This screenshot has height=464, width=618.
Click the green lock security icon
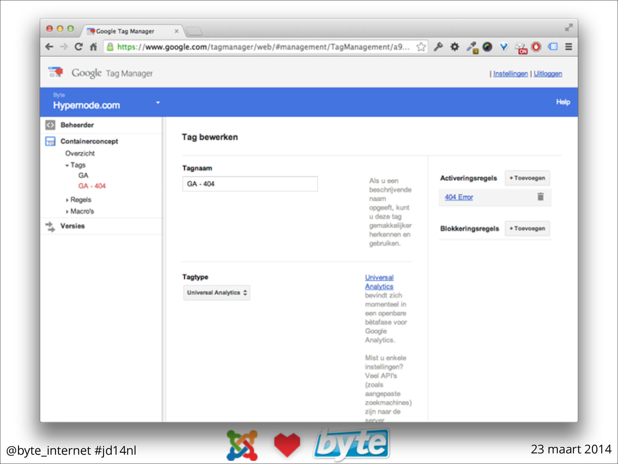click(x=110, y=47)
